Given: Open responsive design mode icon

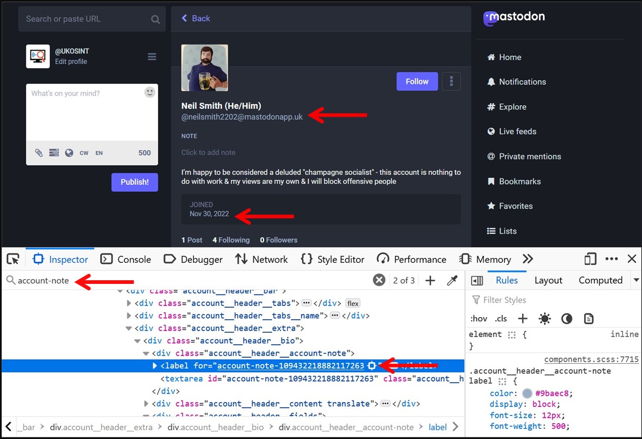Looking at the screenshot, I should tap(590, 259).
